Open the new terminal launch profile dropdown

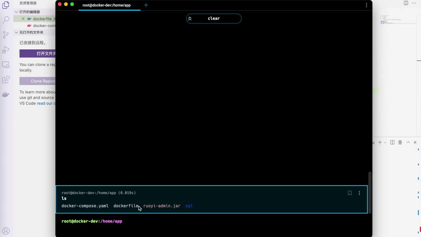385,143
